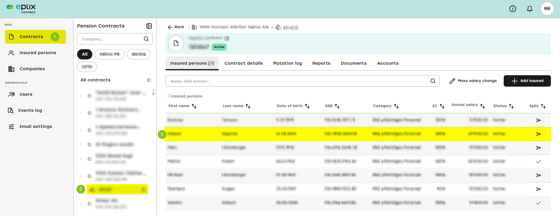This screenshot has width=560, height=216.
Task: Send first insured row to Eplix
Action: (538, 120)
